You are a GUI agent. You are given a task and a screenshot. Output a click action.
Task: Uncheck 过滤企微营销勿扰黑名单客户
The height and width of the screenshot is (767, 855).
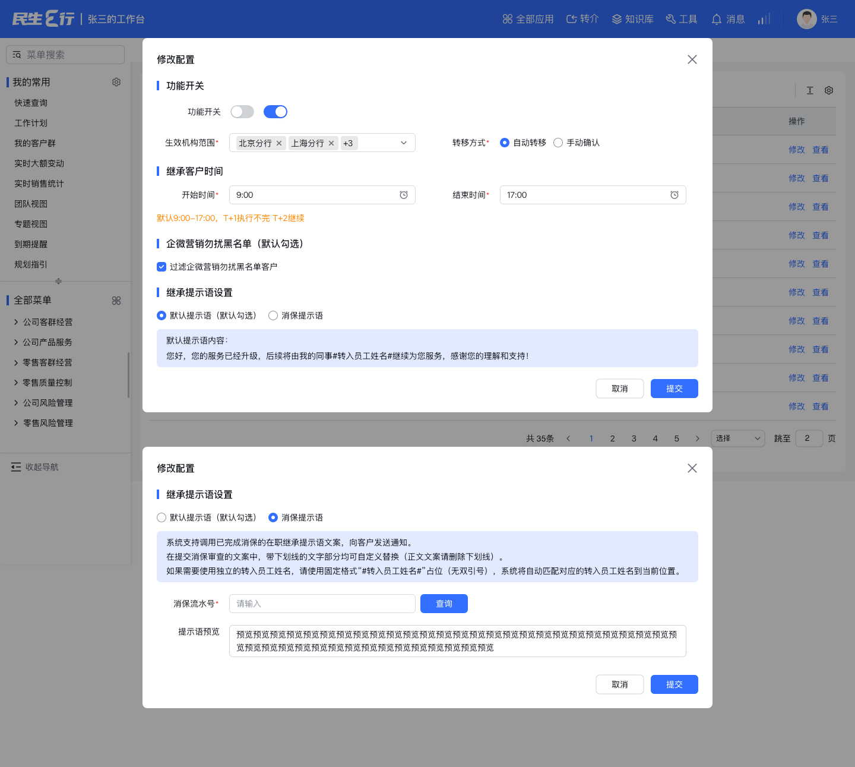[x=161, y=267]
